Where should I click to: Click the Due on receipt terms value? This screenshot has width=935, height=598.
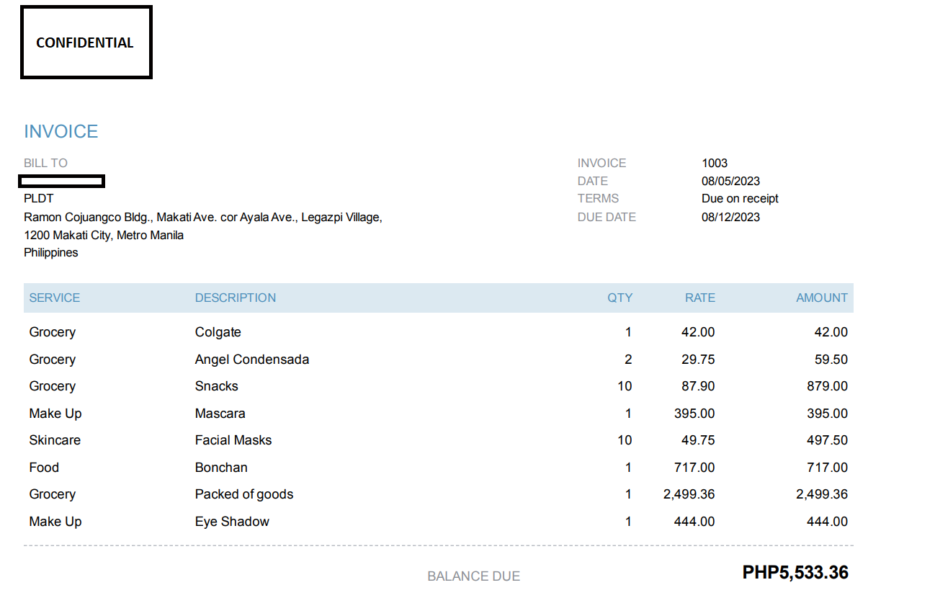coord(740,199)
